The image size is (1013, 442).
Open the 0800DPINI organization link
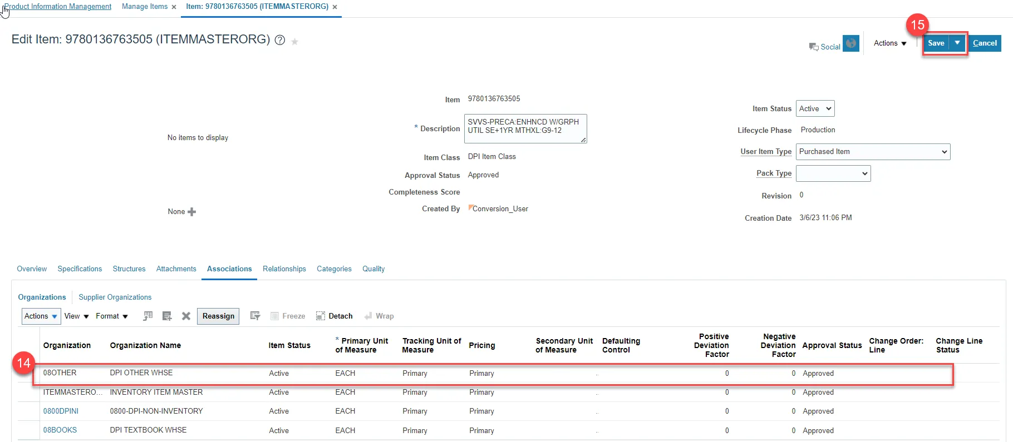coord(61,411)
